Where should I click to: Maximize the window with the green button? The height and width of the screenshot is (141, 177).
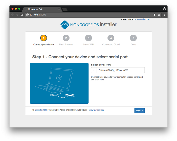coord(19,9)
